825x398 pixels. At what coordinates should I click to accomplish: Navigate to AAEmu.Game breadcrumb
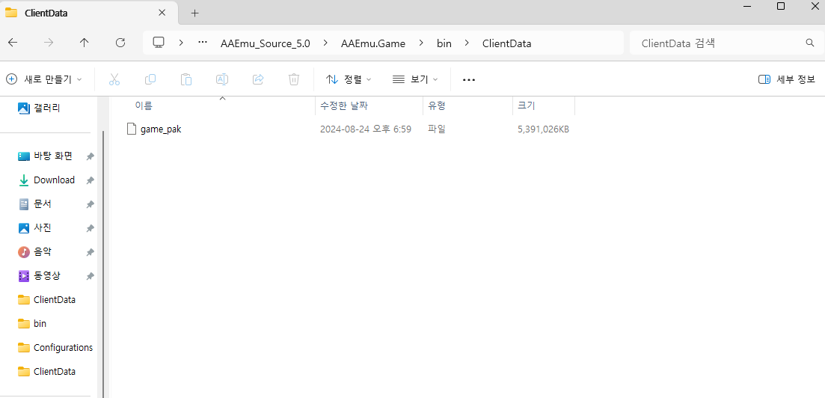click(x=373, y=43)
